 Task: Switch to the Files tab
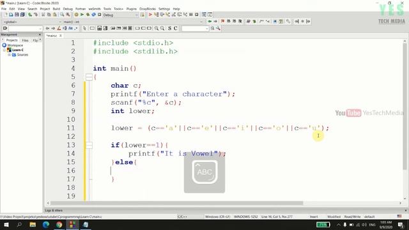25,40
